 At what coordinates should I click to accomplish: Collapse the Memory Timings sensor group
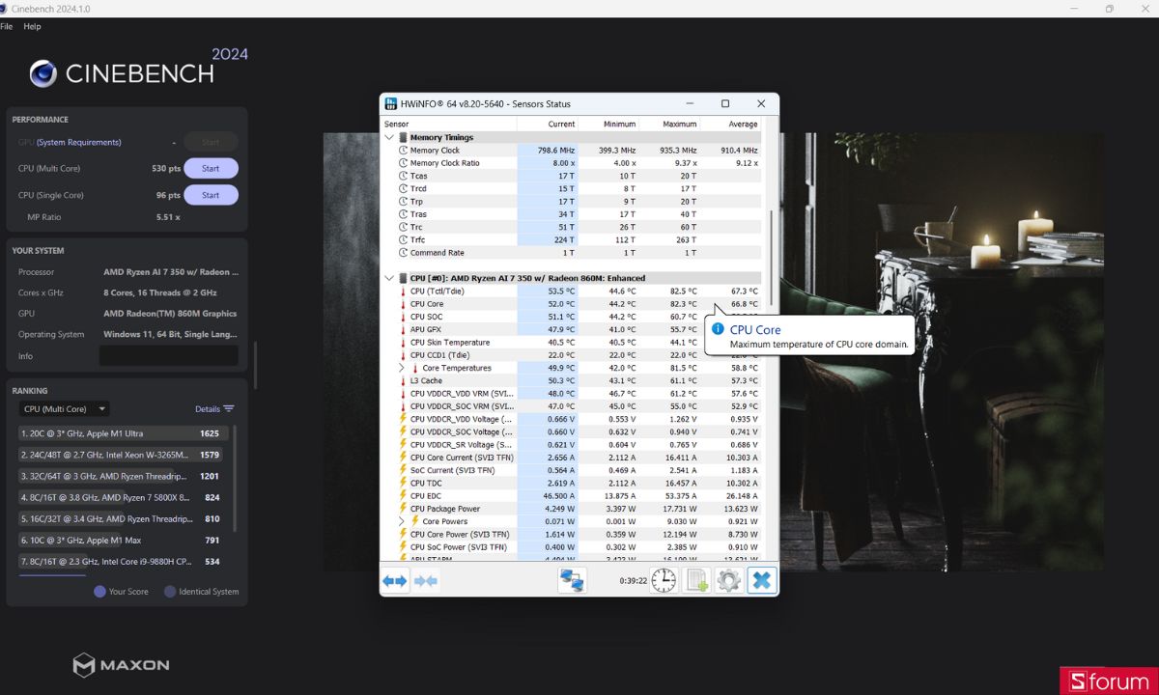point(390,137)
